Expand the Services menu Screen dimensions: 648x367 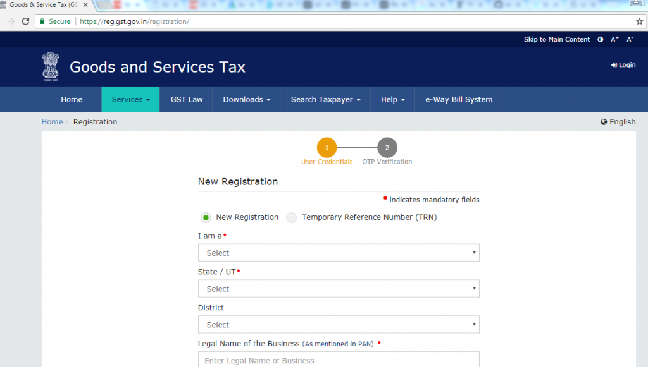click(x=130, y=99)
